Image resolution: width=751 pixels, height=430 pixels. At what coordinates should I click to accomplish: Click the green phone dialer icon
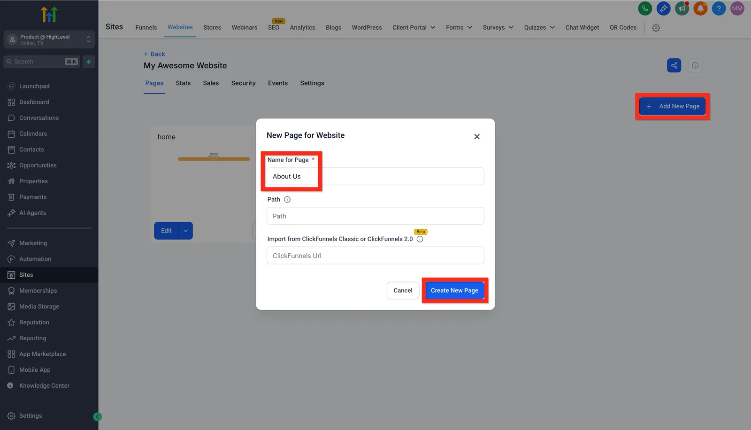(x=645, y=8)
